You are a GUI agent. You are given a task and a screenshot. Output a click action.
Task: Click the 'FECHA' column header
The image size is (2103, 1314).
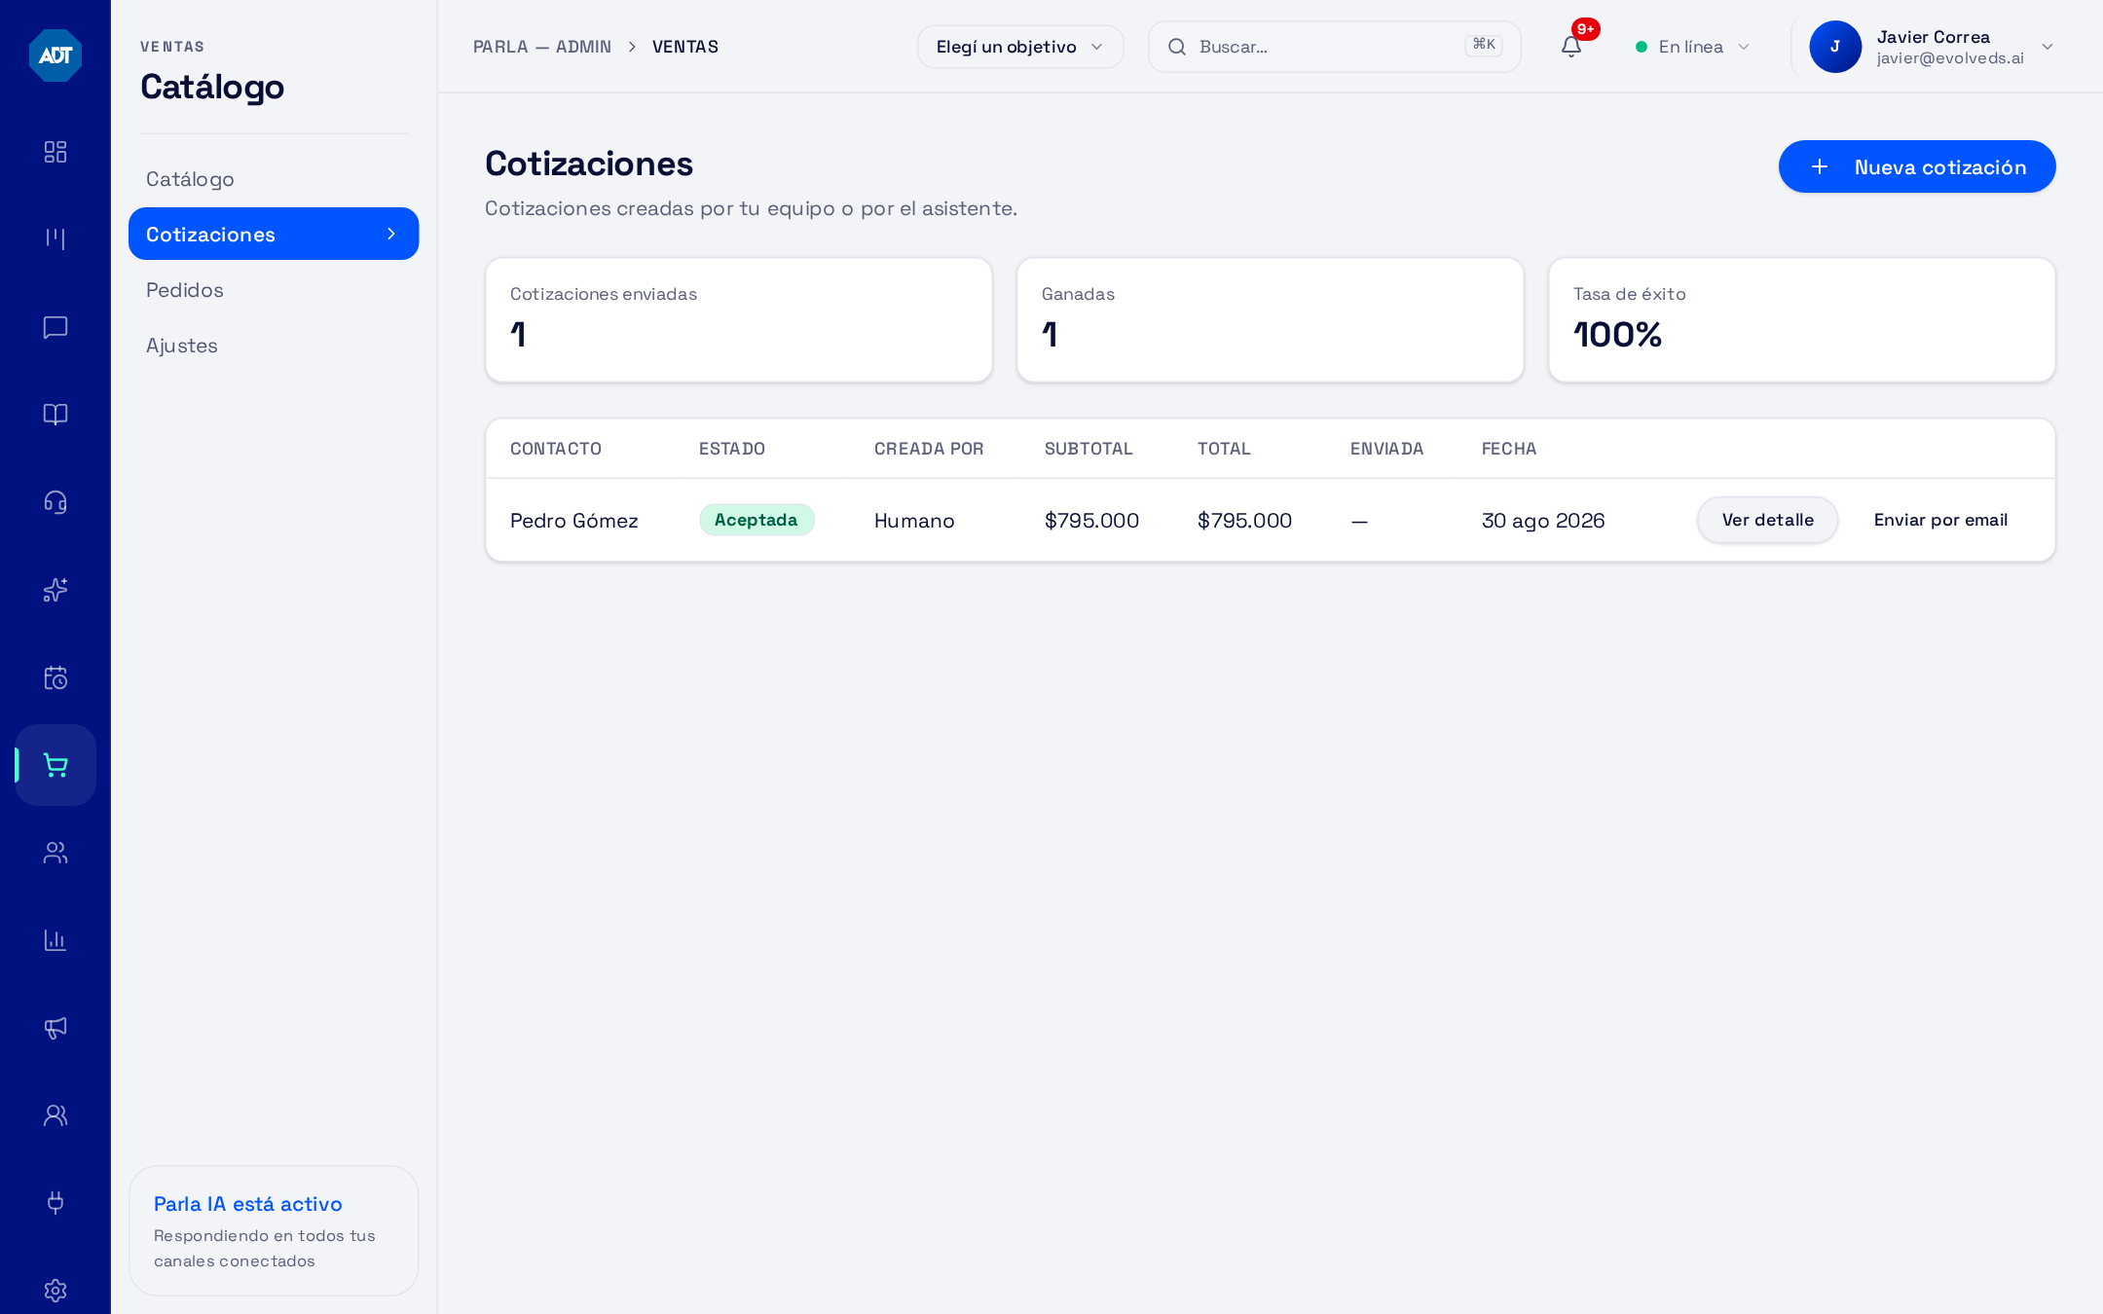tap(1509, 449)
